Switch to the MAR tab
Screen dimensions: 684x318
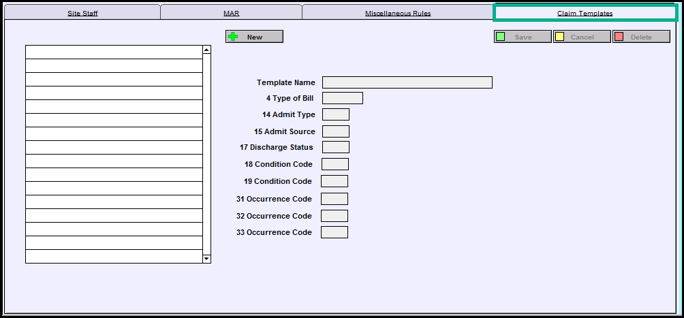(232, 13)
